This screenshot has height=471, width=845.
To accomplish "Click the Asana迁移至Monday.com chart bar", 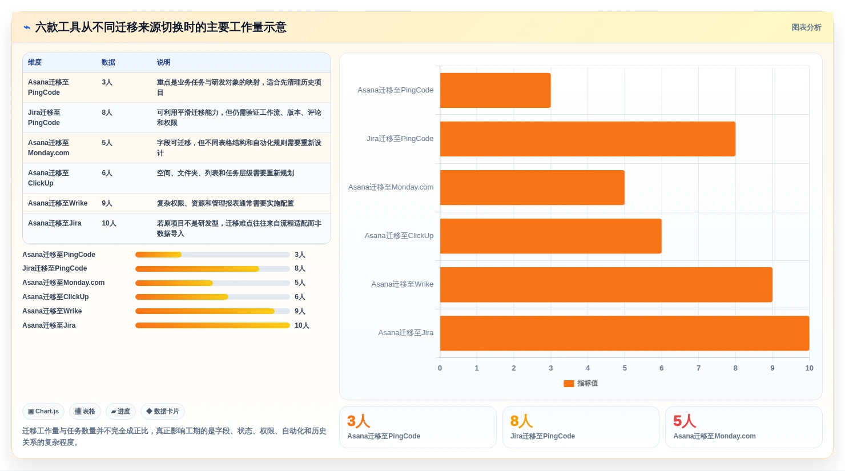I will coord(532,187).
